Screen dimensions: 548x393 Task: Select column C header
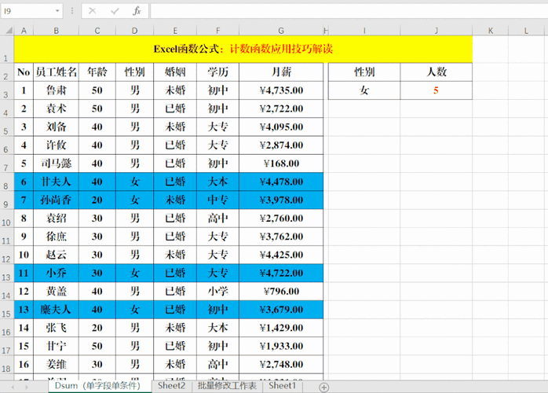(97, 31)
